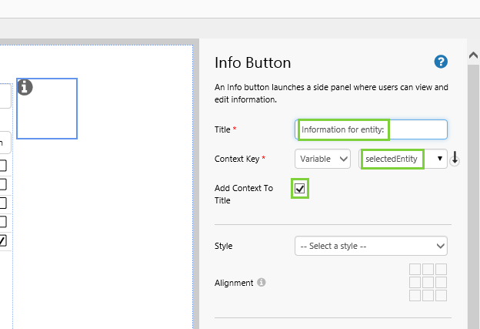
Task: Select the Info button icon on canvas
Action: pos(25,87)
